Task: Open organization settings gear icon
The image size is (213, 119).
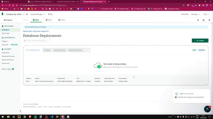Action: pos(27,14)
